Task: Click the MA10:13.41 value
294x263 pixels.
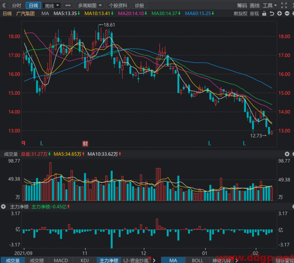Action: 99,14
